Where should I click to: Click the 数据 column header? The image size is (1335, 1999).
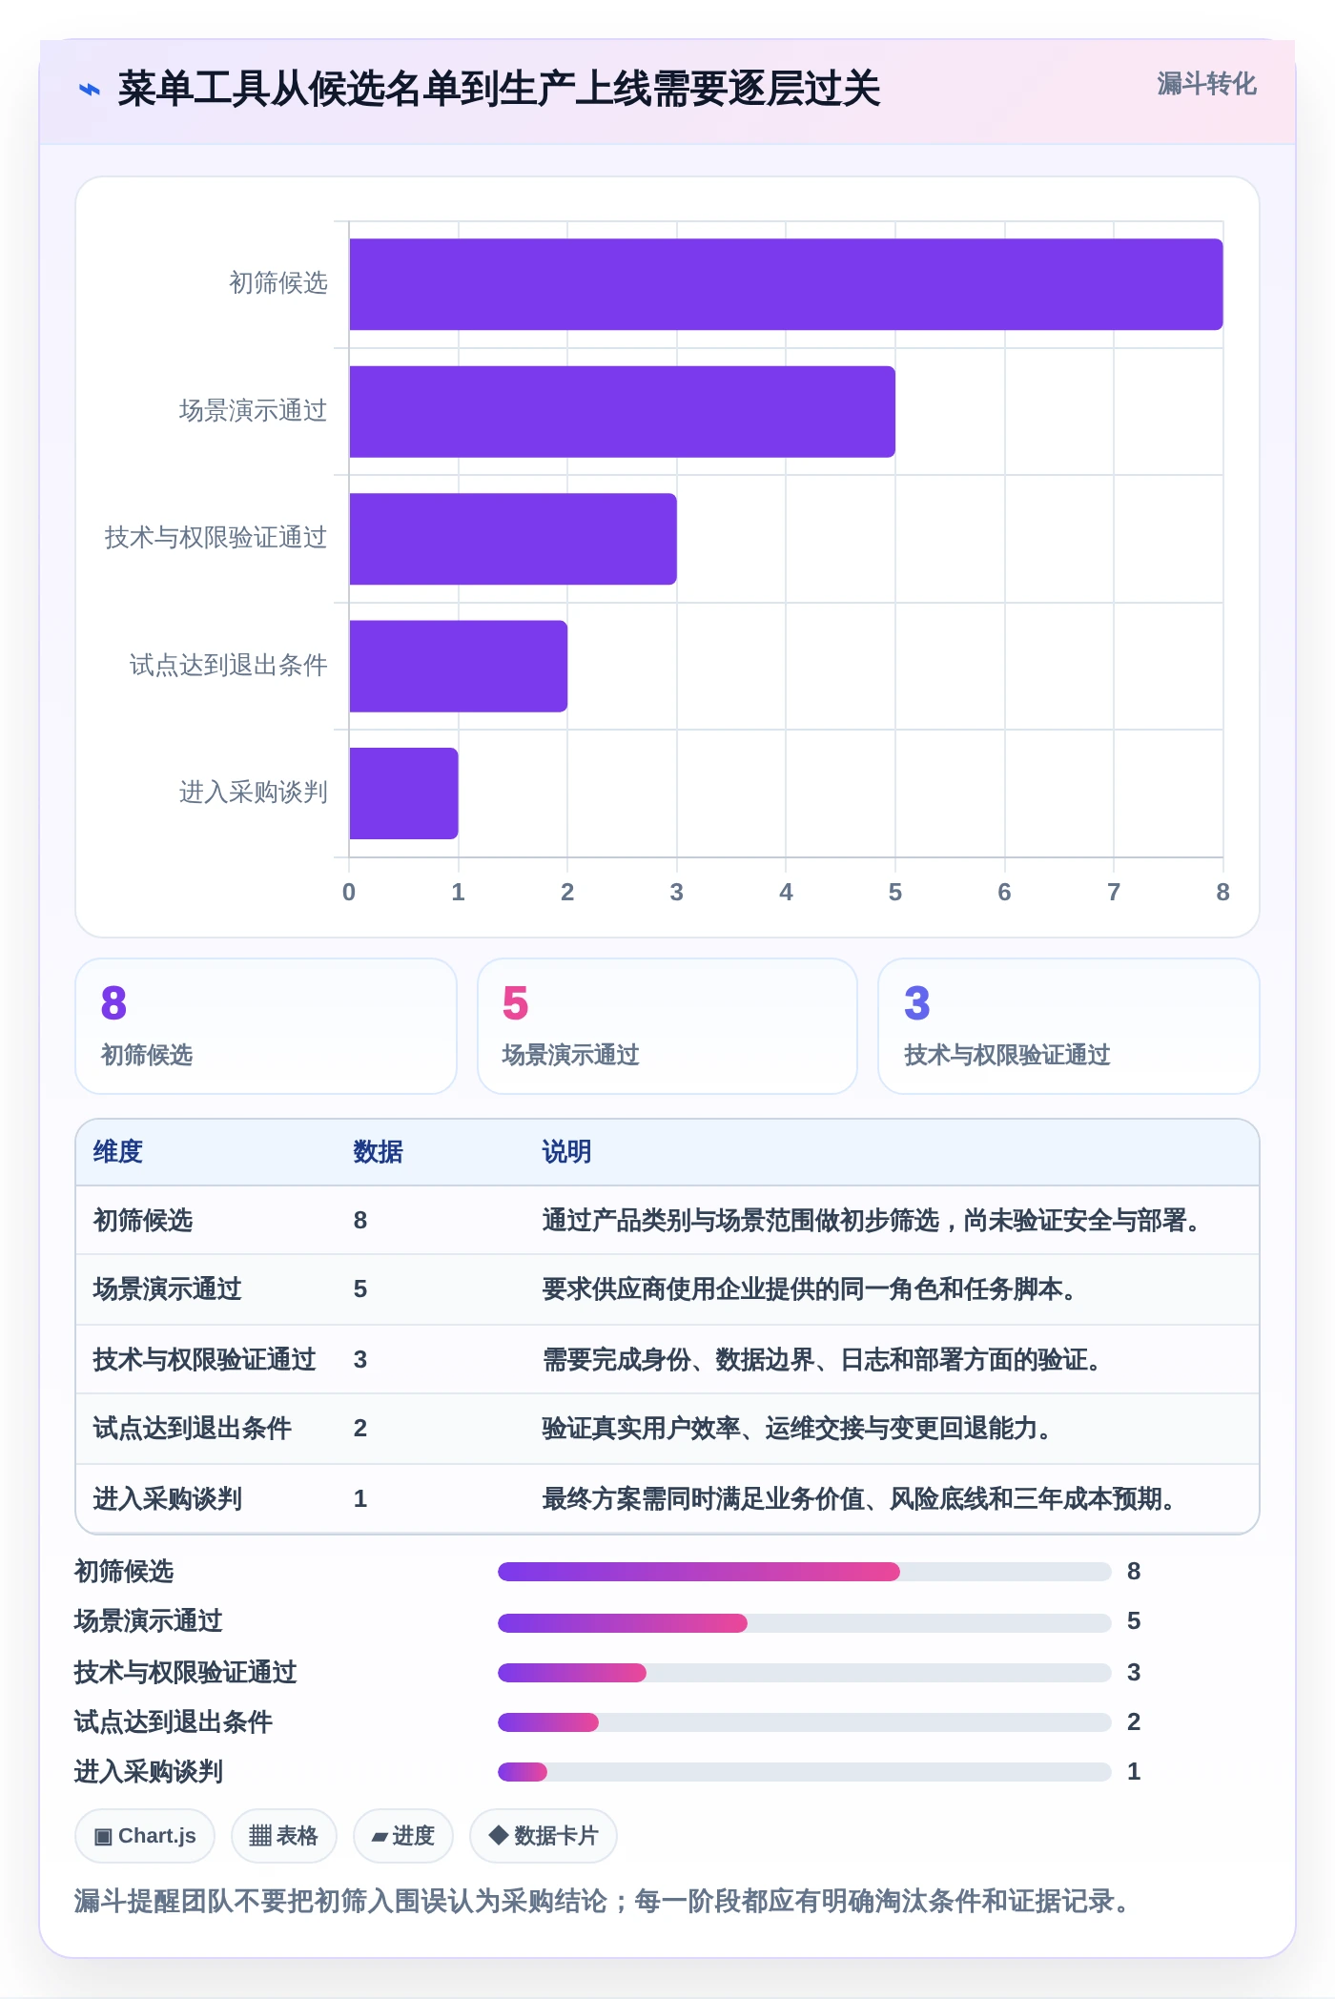[x=378, y=1152]
